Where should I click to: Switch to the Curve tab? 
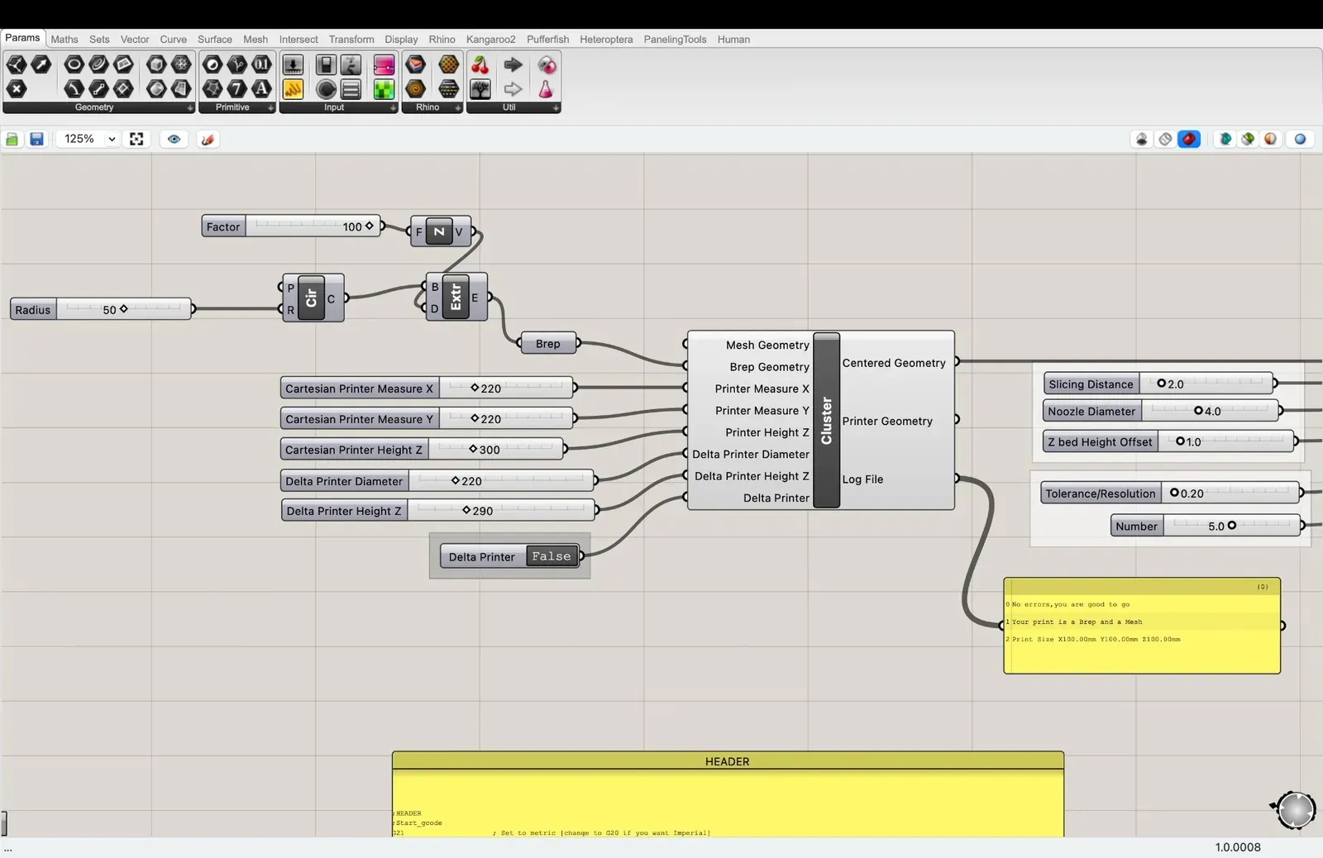click(173, 39)
